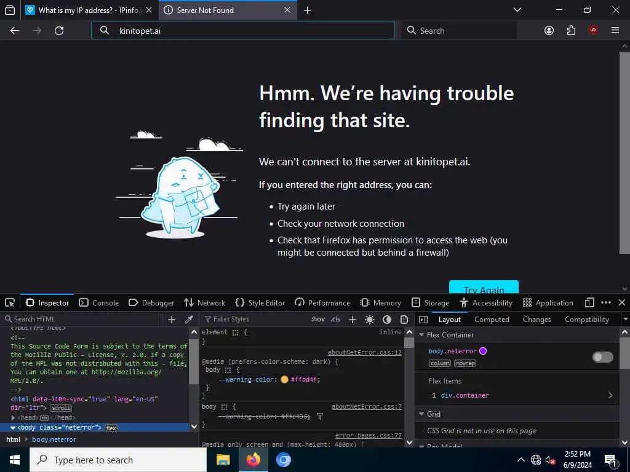630x472 pixels.
Task: Click the Try Again button
Action: point(484,287)
